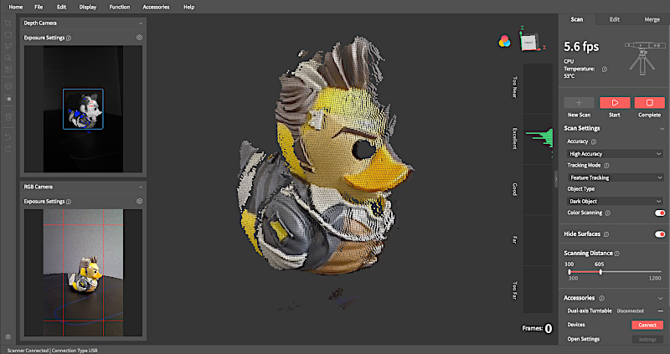Open the Feature Tracking mode dropdown

[616, 177]
